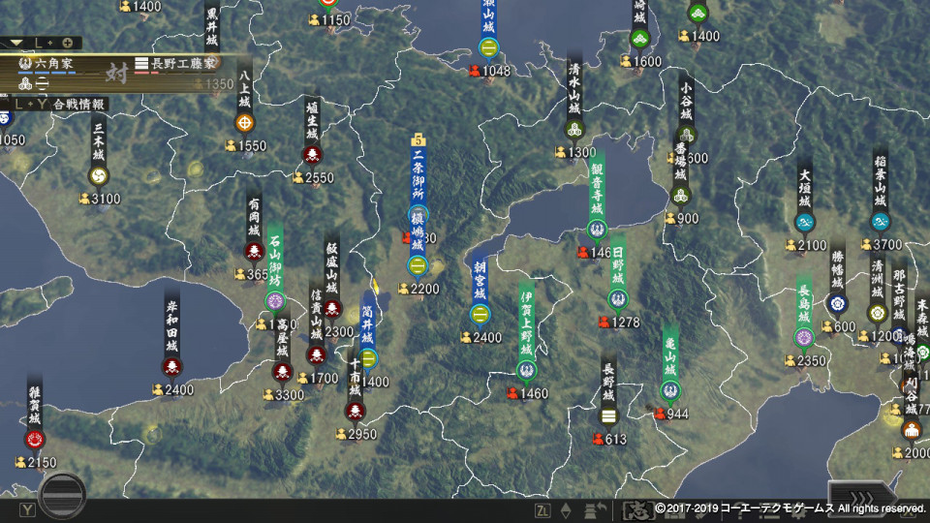
Task: Click the 筒井城 yellow crest marker
Action: [x=368, y=358]
